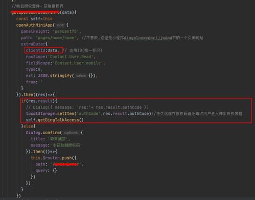Click the 'value:' parameter inlay hint
The width and height of the screenshot is (255, 200).
[81, 76]
